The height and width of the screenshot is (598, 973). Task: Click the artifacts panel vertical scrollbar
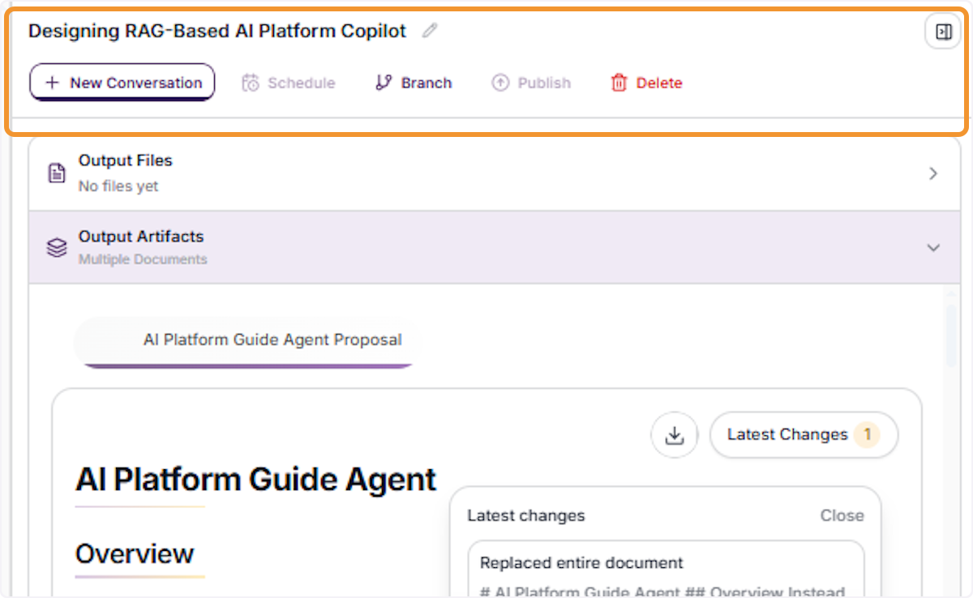point(950,335)
